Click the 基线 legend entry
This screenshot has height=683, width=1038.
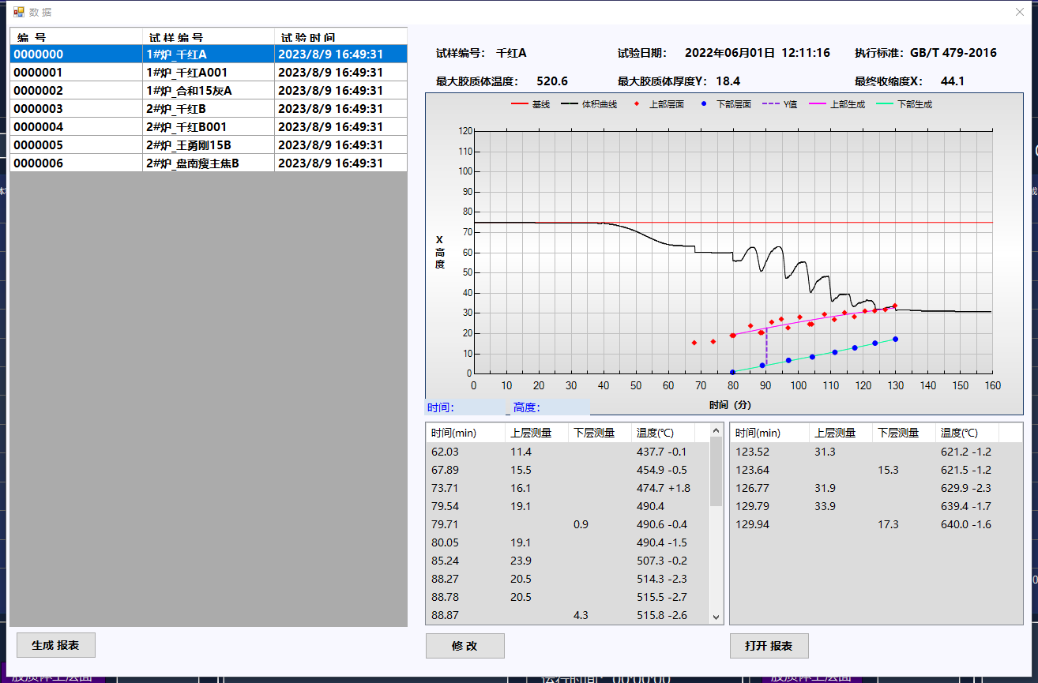pos(531,104)
